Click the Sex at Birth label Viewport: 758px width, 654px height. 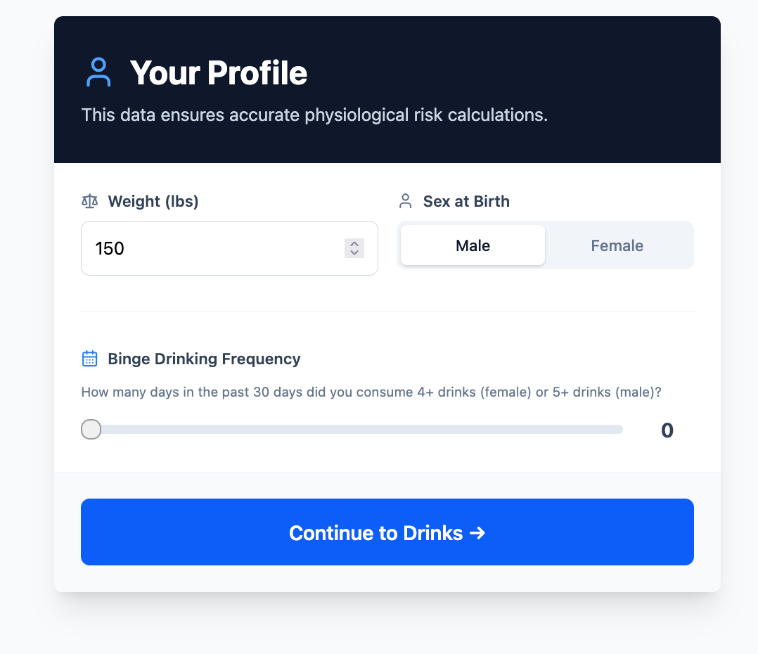pyautogui.click(x=466, y=201)
